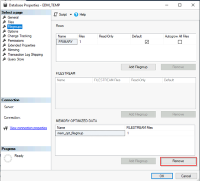
Task: Enable Autogrow All Files for PRIMARY
Action: pos(179,42)
